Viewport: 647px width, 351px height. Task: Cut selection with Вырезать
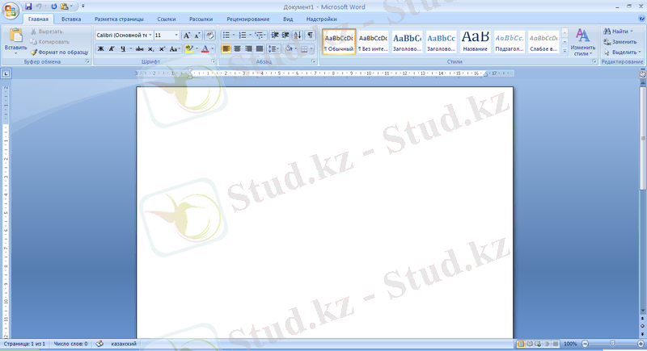click(46, 31)
